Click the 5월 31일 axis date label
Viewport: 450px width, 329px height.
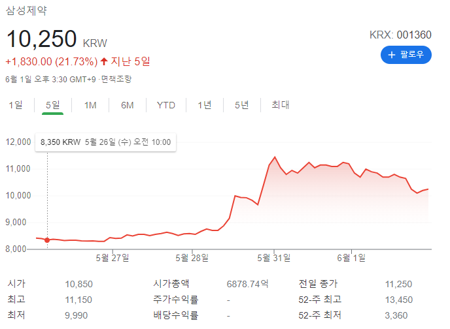tap(274, 258)
